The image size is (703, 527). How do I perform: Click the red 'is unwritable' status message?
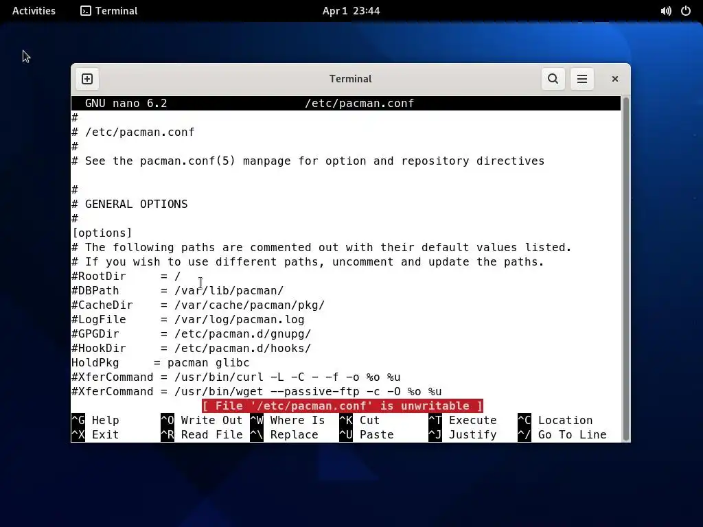[343, 406]
